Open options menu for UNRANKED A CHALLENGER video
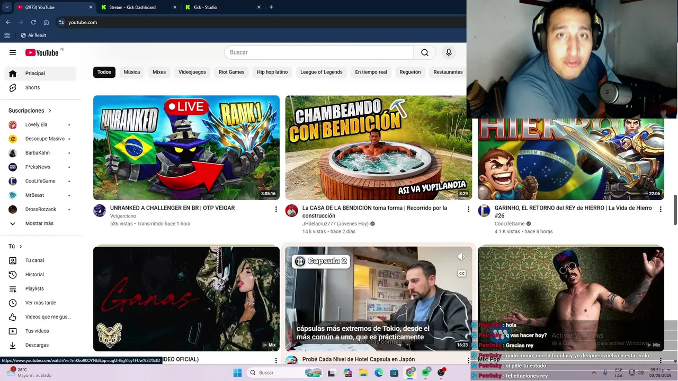This screenshot has width=678, height=381. pyautogui.click(x=275, y=210)
